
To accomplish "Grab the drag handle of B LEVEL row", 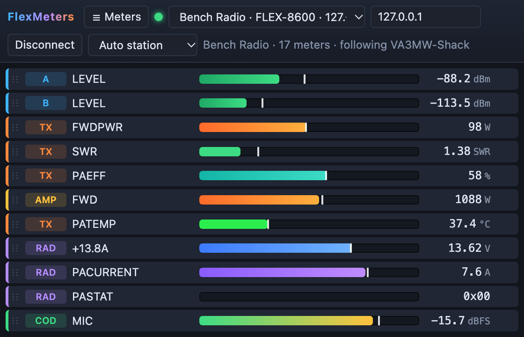I will (x=15, y=103).
